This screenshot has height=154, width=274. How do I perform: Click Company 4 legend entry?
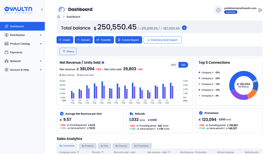209,90
